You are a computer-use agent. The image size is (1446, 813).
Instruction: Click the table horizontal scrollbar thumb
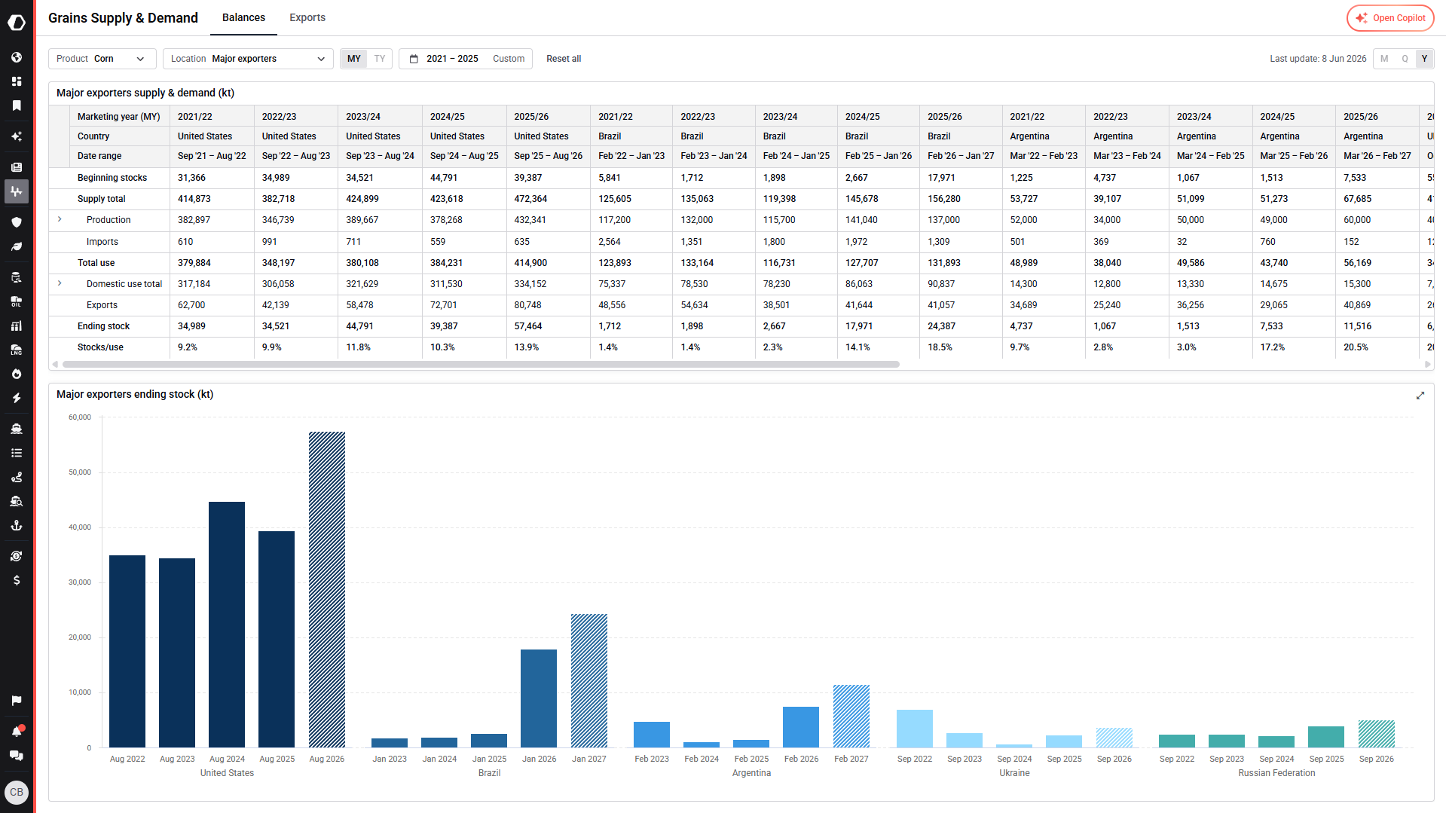(481, 364)
